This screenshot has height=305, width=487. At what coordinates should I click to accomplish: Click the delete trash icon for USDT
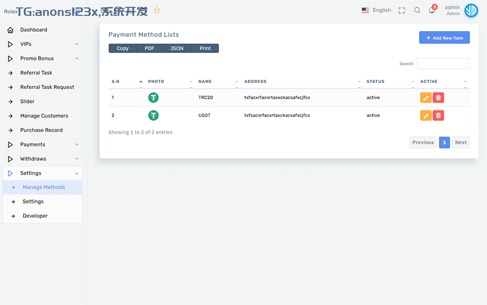coord(438,116)
